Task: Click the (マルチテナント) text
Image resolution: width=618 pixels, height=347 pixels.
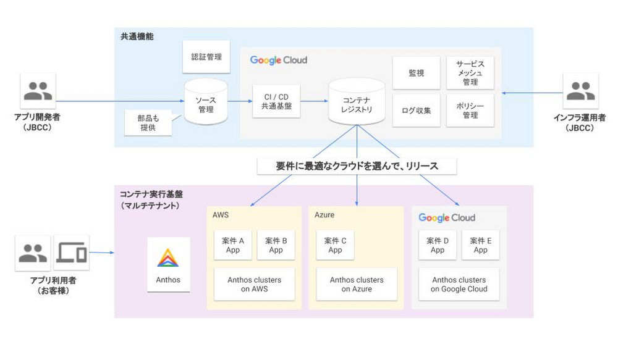Action: 150,206
